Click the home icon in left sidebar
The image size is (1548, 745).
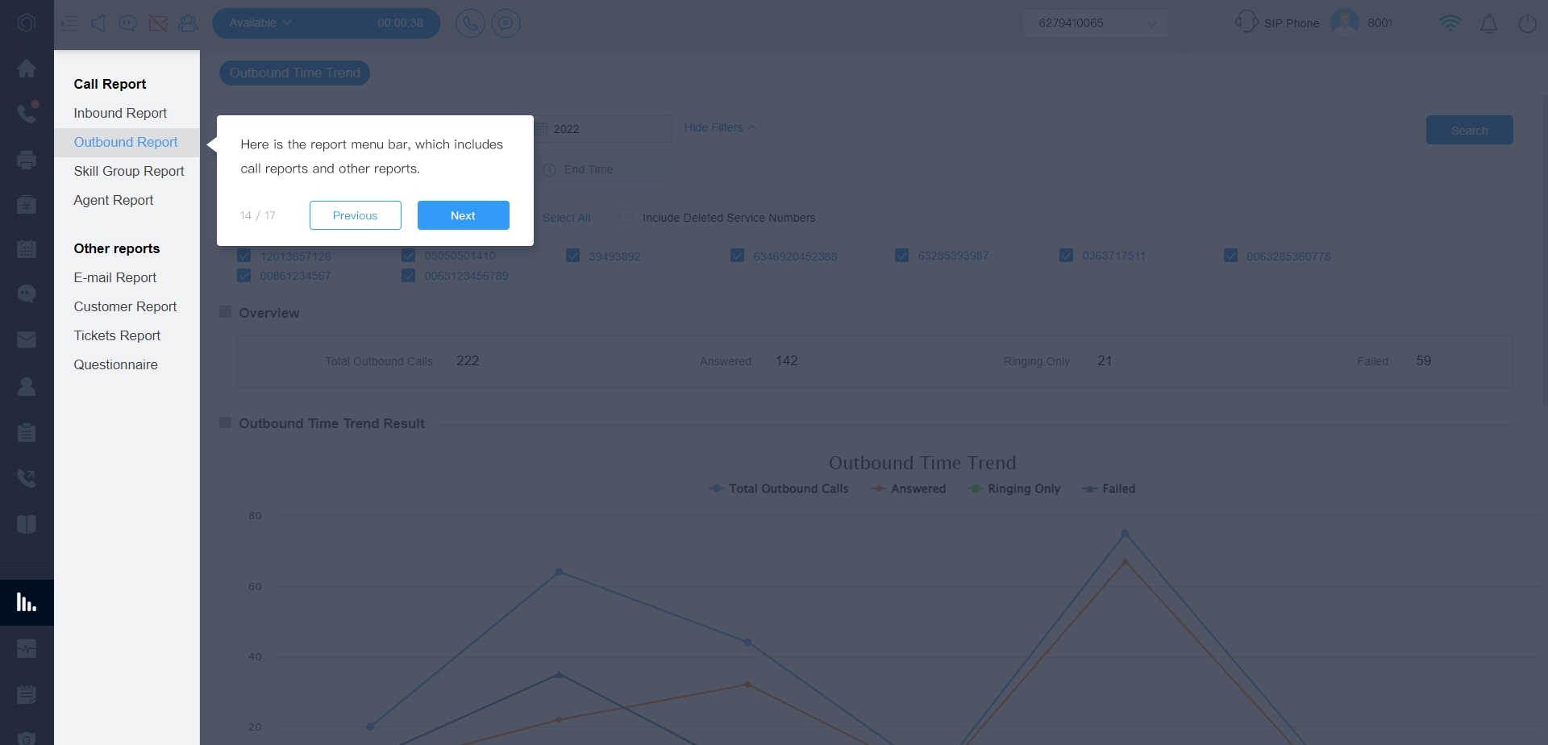pyautogui.click(x=27, y=69)
